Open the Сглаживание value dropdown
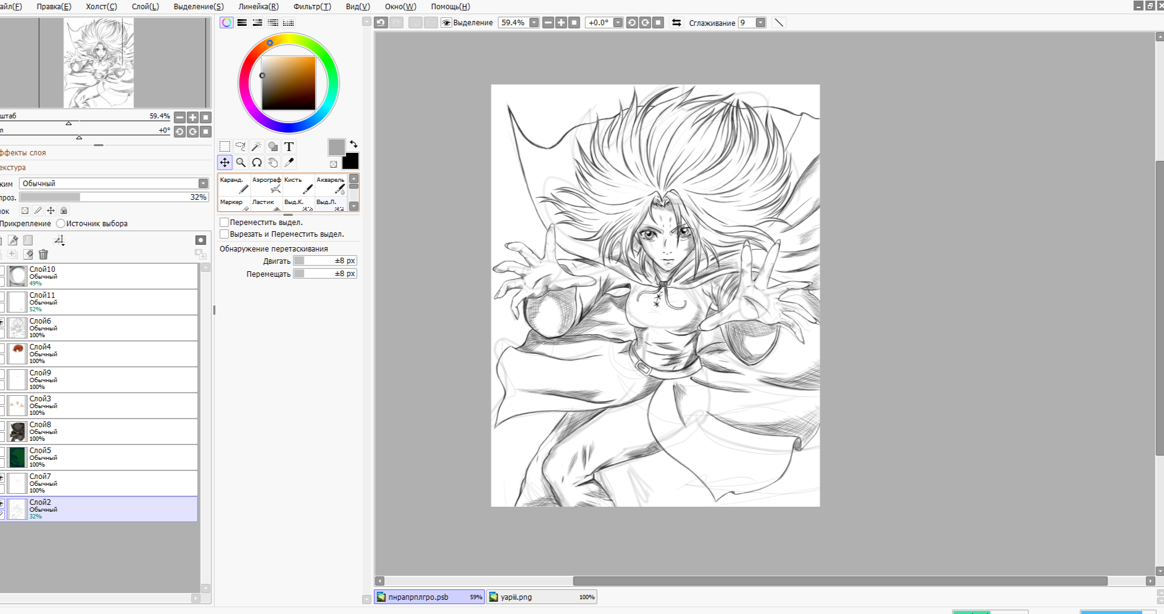Viewport: 1164px width, 614px height. click(x=760, y=23)
